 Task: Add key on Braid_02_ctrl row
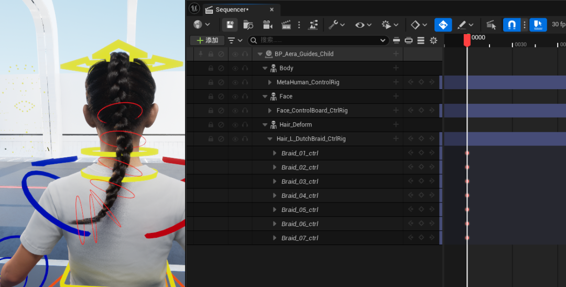(421, 167)
